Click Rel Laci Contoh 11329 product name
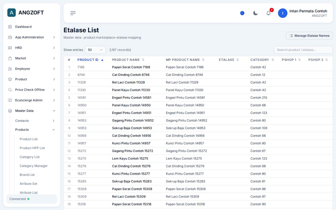 tap(128, 82)
